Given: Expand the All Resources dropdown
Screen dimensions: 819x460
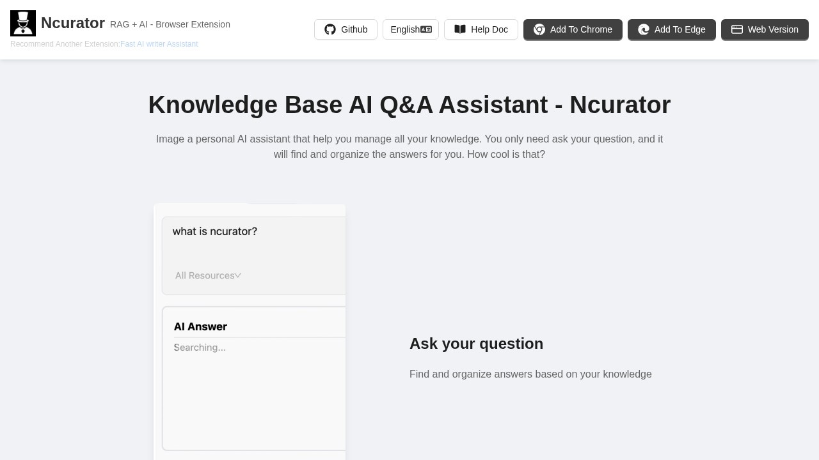Looking at the screenshot, I should (x=205, y=275).
